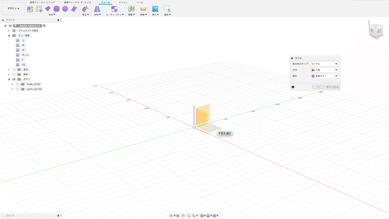Toggle visibility of 解析 Analysis folder
389x219 pixels.
(x=14, y=74)
